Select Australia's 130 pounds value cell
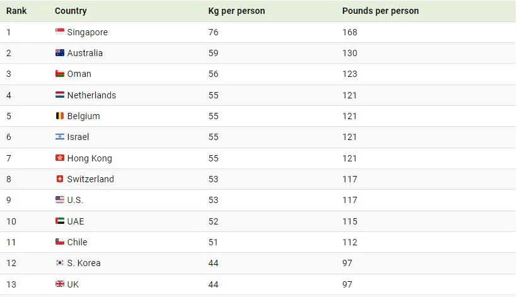The width and height of the screenshot is (517, 297). (x=349, y=53)
